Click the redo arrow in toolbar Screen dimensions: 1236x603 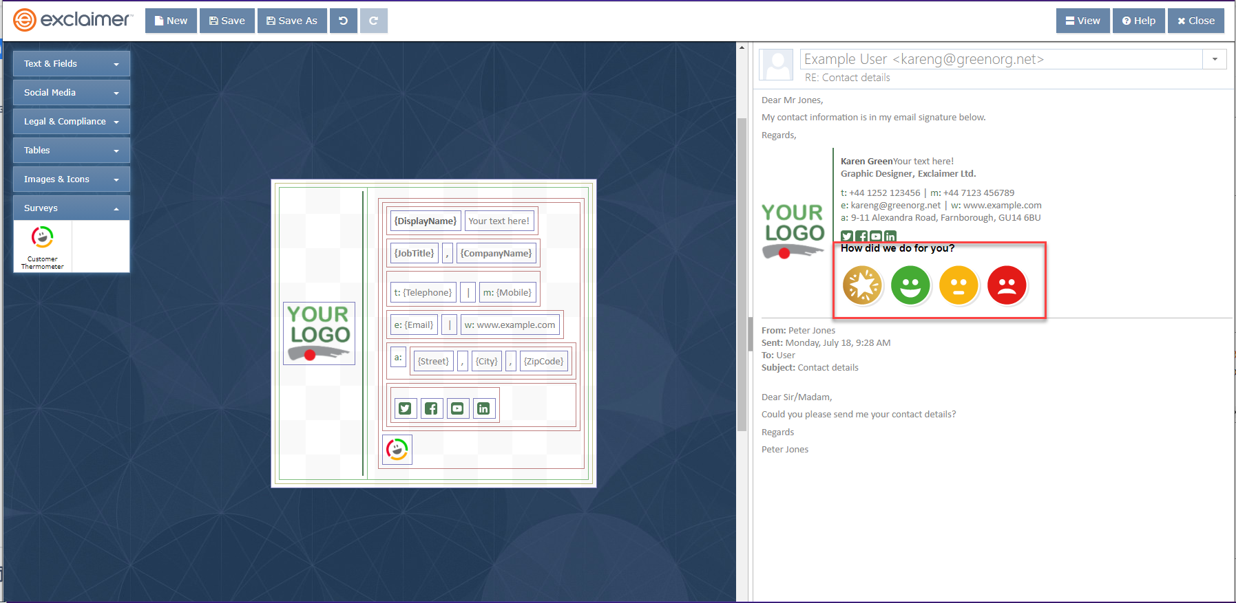pyautogui.click(x=373, y=21)
